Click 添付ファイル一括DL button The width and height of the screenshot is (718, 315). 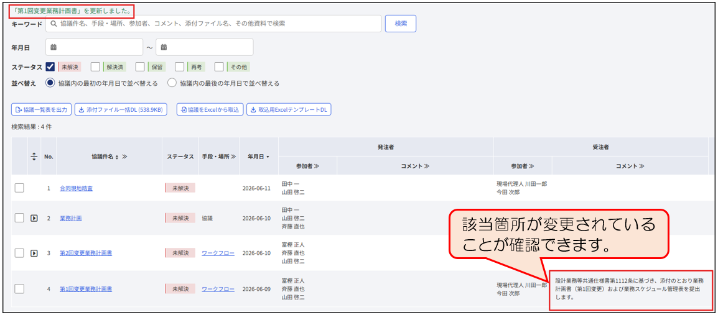click(121, 110)
